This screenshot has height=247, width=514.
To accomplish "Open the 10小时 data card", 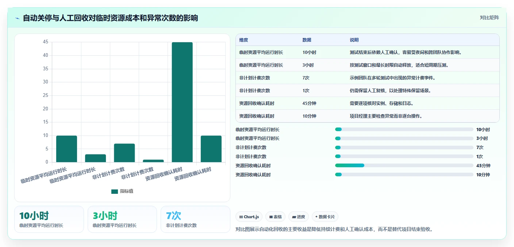I will tap(49, 219).
